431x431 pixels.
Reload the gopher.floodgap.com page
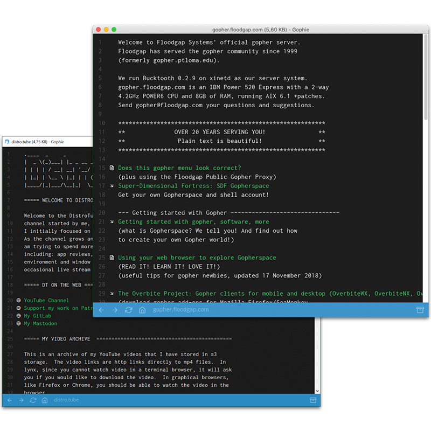129,310
